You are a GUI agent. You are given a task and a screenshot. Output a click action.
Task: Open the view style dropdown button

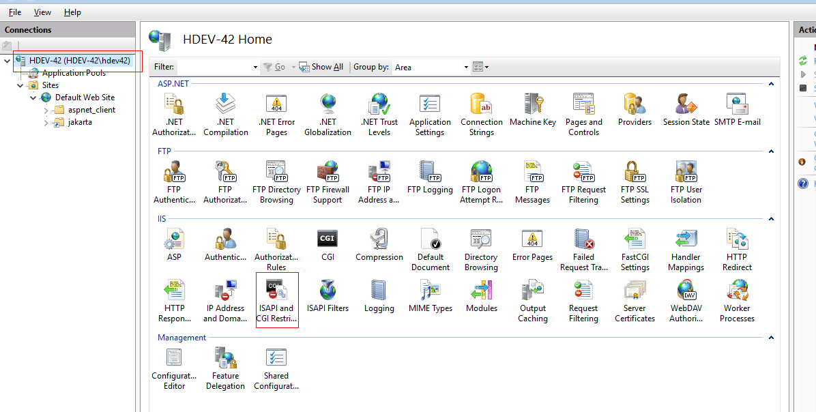click(481, 67)
